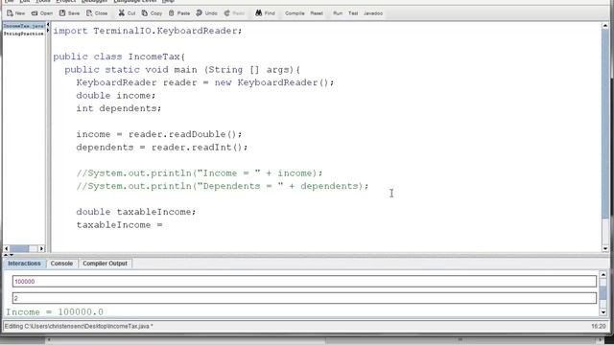Switch to the Console tab
Screen dimensions: 614x345
(61, 264)
